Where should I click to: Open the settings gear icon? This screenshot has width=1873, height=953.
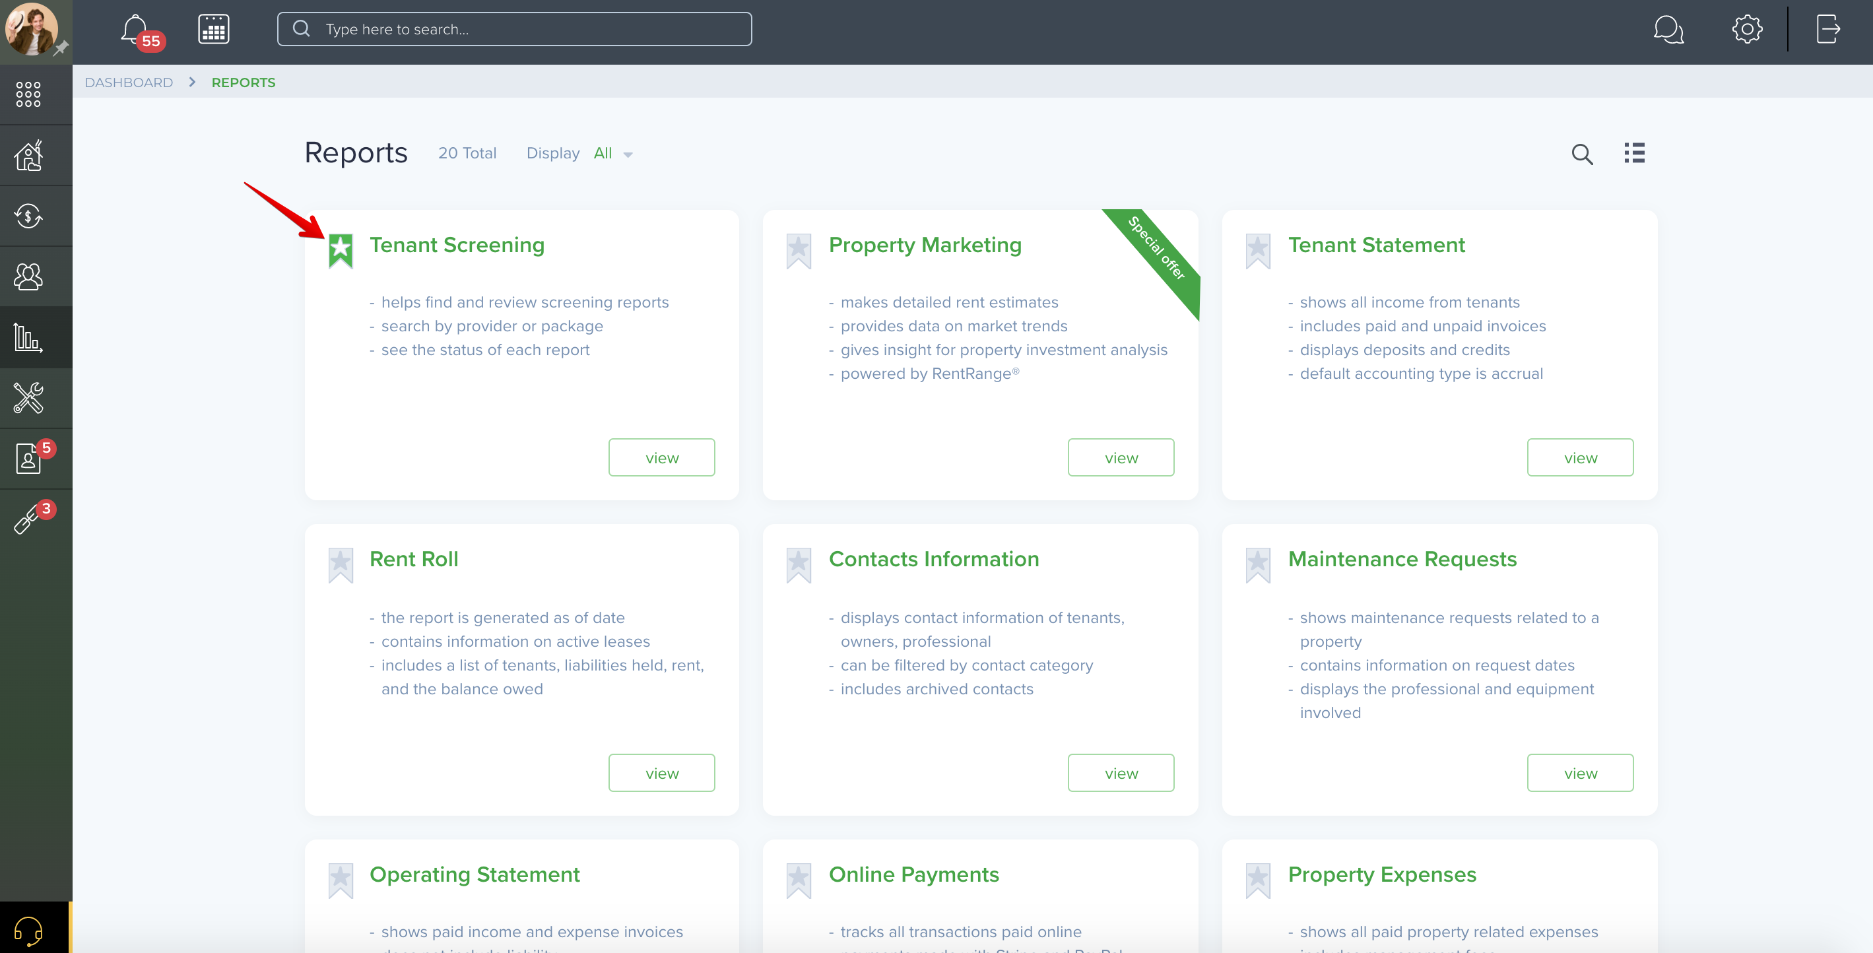(x=1746, y=29)
